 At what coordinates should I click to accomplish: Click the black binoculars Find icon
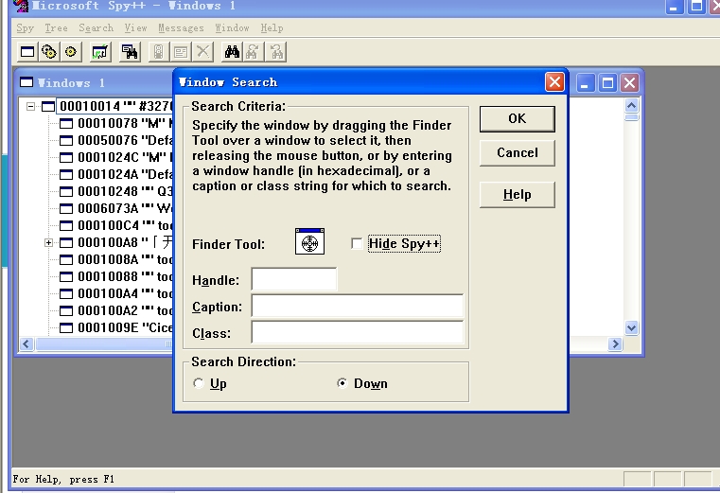[232, 52]
